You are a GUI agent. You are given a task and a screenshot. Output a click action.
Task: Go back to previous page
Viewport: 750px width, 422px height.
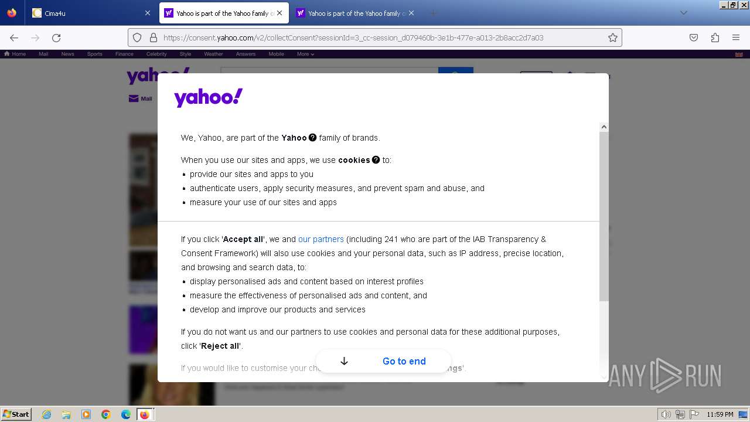click(x=14, y=38)
